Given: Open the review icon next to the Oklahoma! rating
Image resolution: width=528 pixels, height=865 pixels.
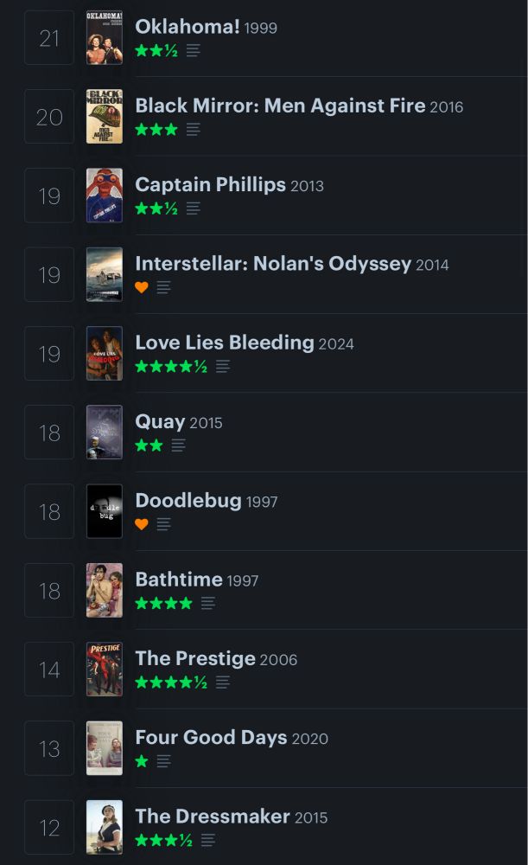Looking at the screenshot, I should click(x=193, y=51).
